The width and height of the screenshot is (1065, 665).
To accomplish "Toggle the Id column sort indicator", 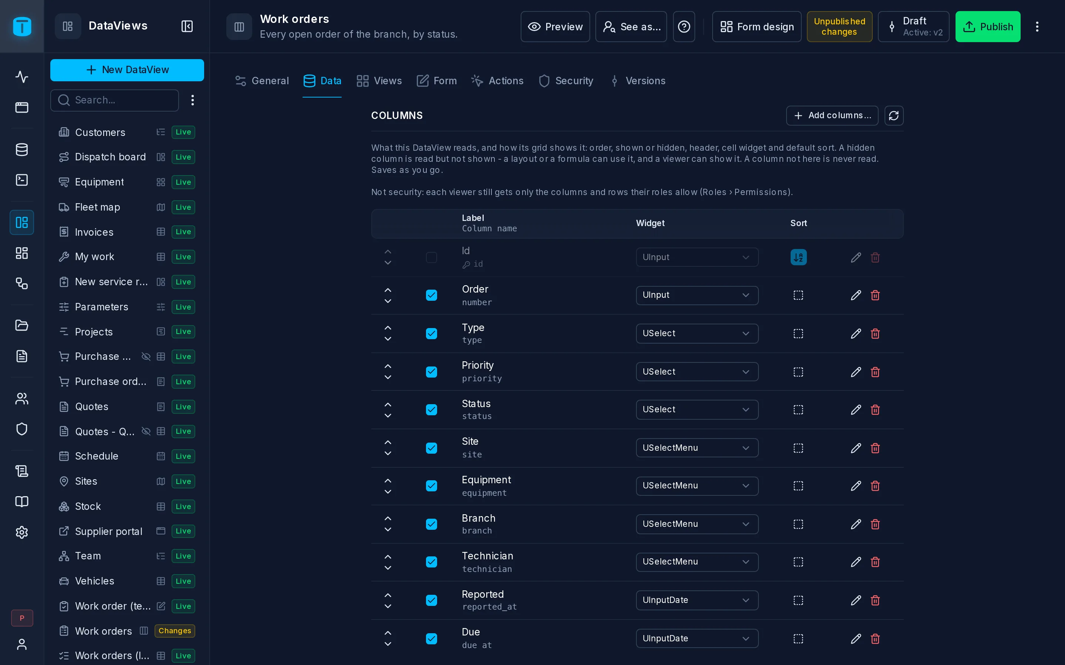I will [798, 257].
